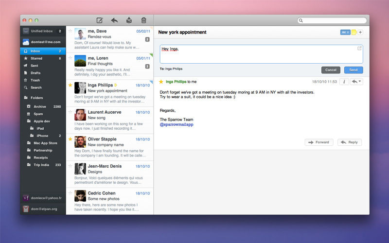Click the reply arrow in the toolbar

tap(114, 20)
